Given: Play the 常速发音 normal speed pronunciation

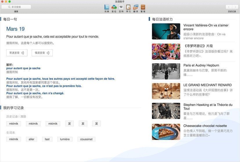Looking at the screenshot, I should (x=17, y=53).
